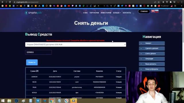This screenshot has width=184, height=103.
Task: Open Telegram from the taskbar
Action: pos(38,101)
